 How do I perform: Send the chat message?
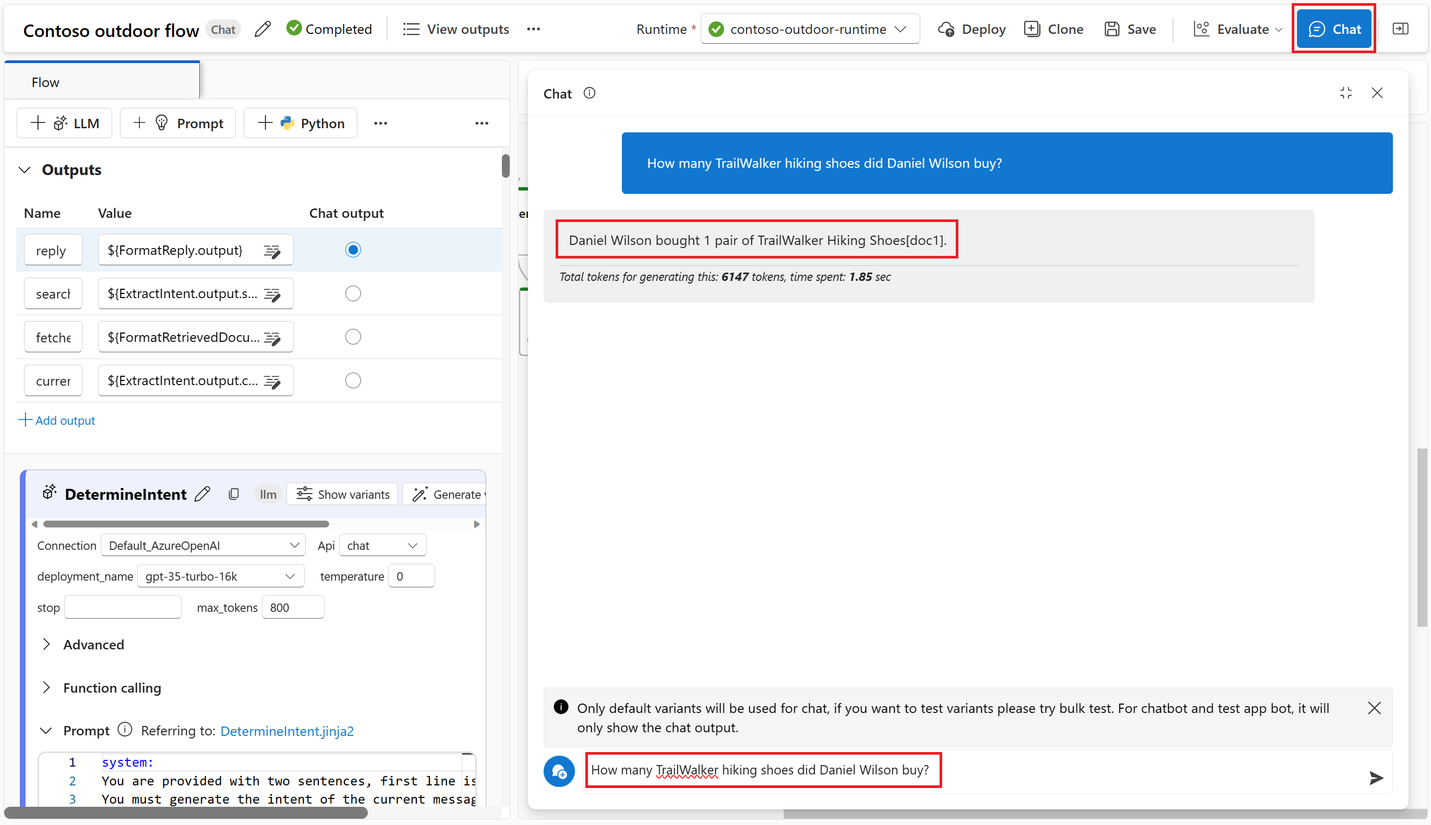point(1375,778)
